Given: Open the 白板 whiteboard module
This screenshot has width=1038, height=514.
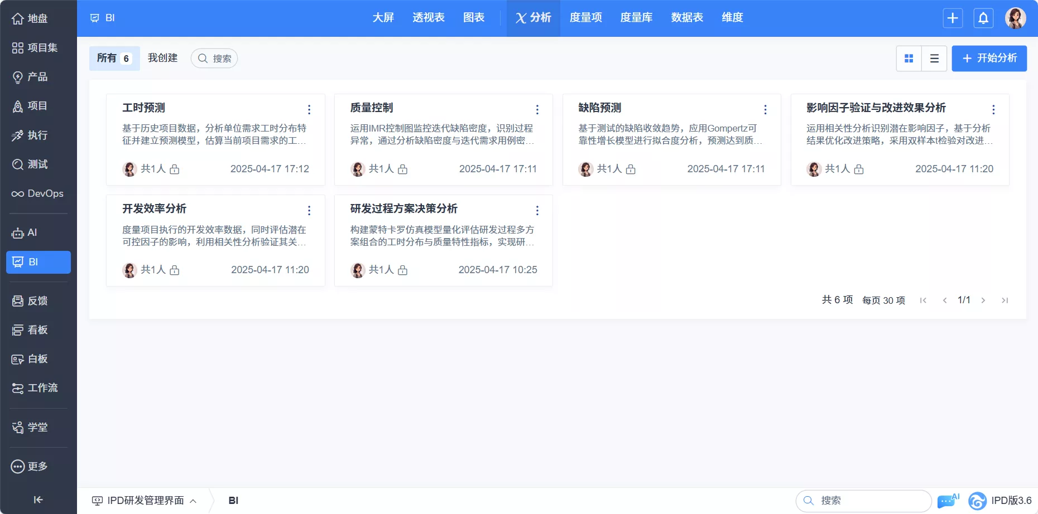Looking at the screenshot, I should point(38,359).
